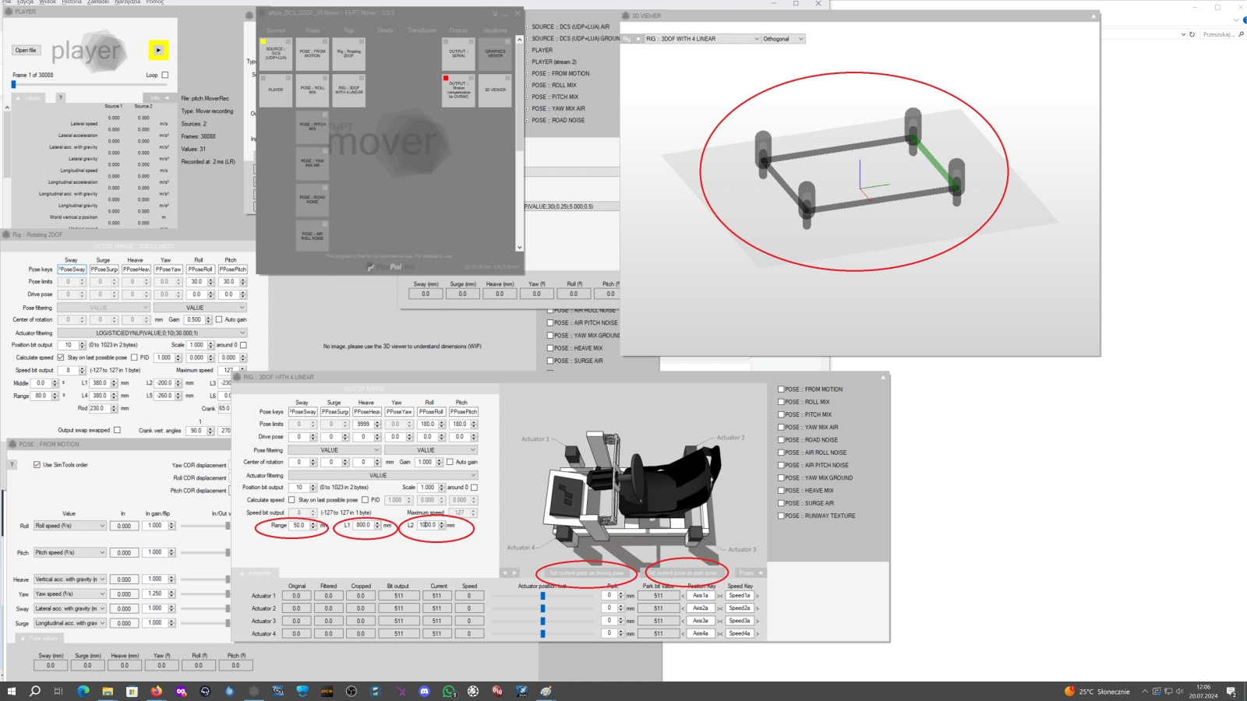Click the Open file button
The width and height of the screenshot is (1247, 701).
(26, 51)
